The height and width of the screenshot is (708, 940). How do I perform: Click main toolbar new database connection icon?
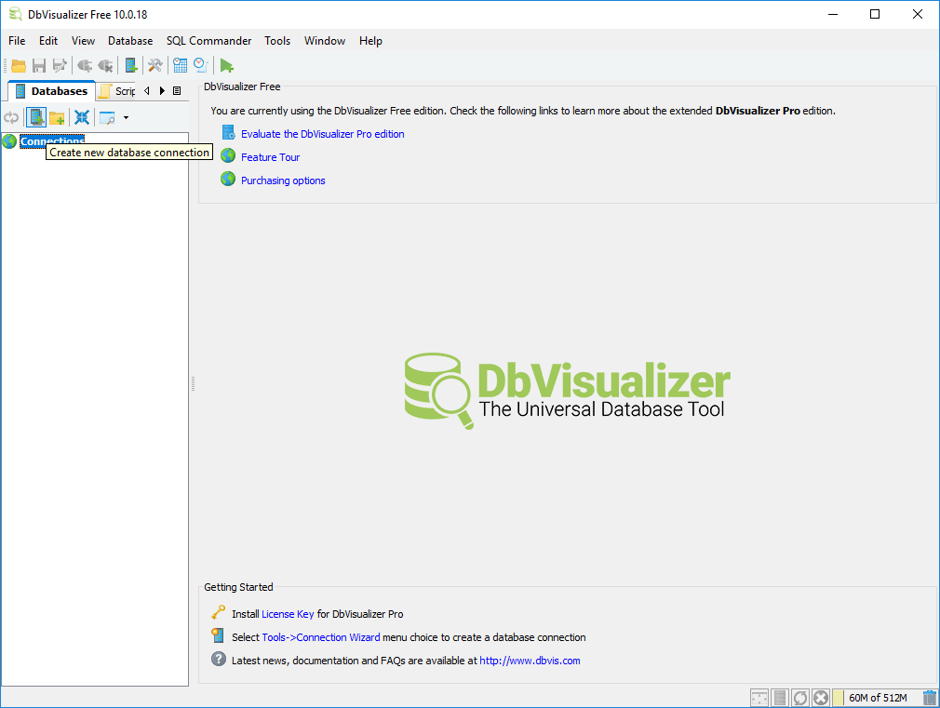[x=130, y=65]
